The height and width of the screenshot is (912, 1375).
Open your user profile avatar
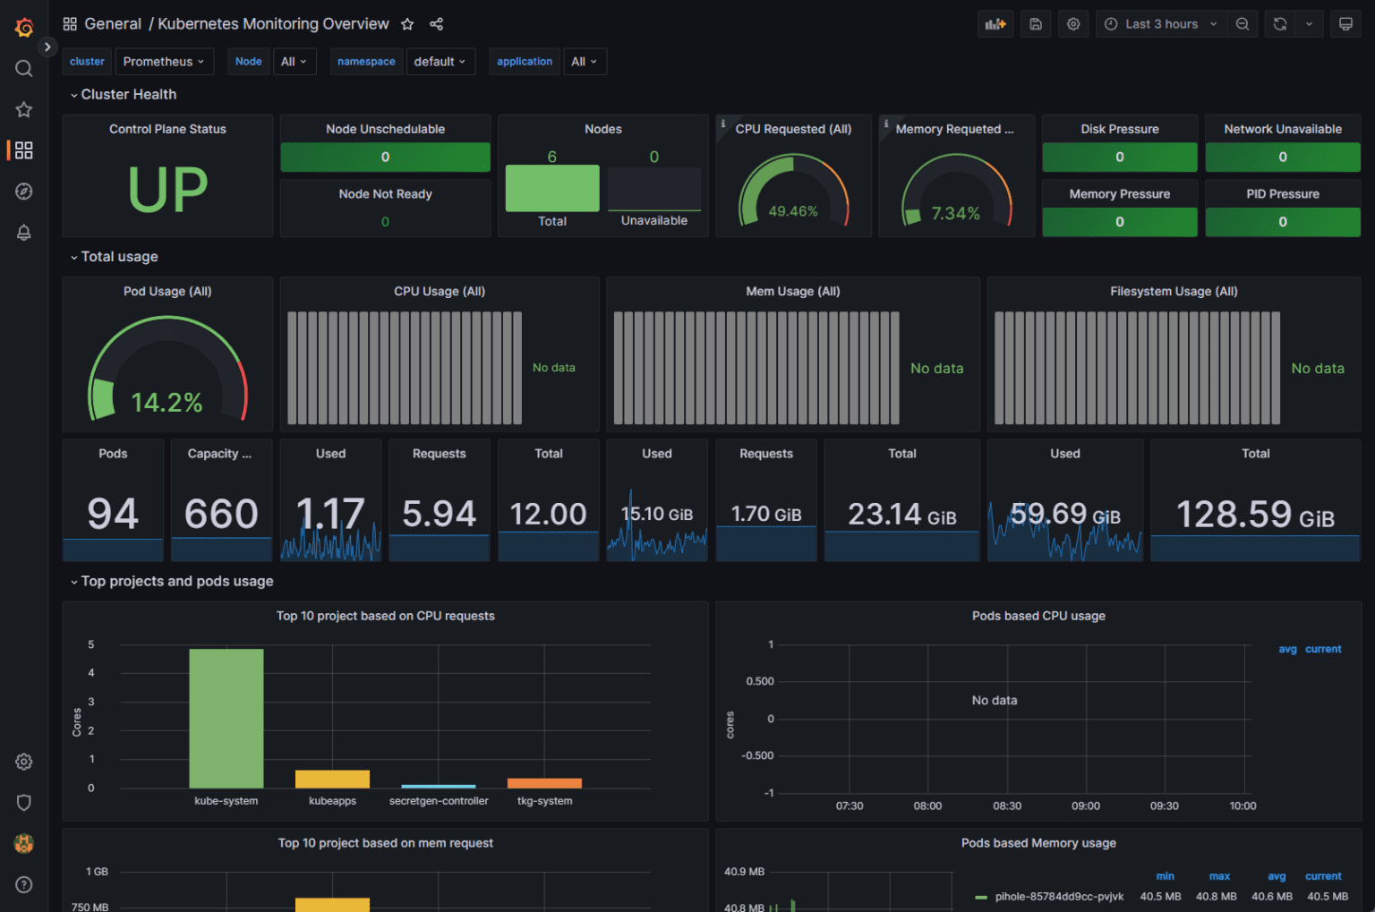tap(23, 843)
